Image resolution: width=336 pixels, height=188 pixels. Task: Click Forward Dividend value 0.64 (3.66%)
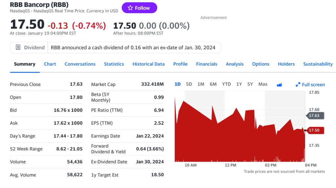(150, 149)
